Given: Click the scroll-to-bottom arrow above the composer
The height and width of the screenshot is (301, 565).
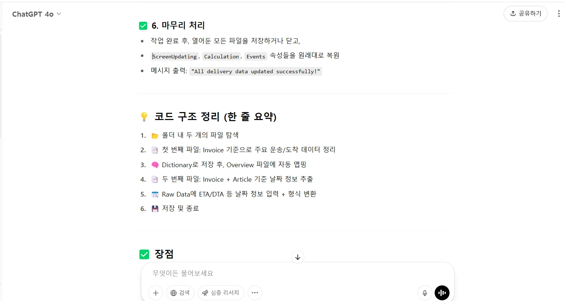Looking at the screenshot, I should point(298,257).
